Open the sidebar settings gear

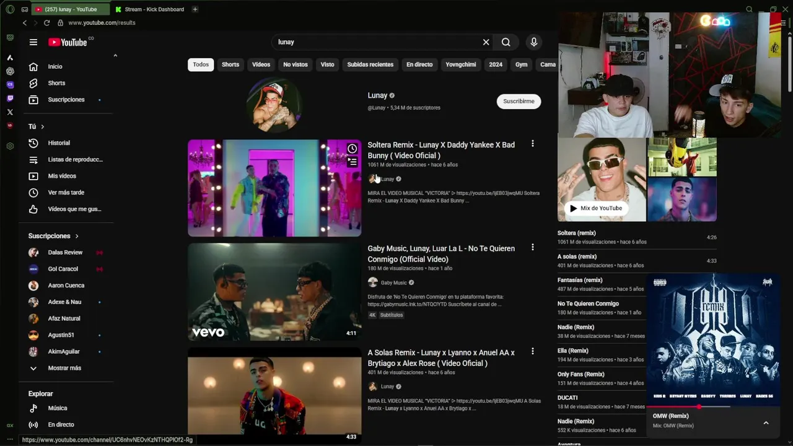10,146
